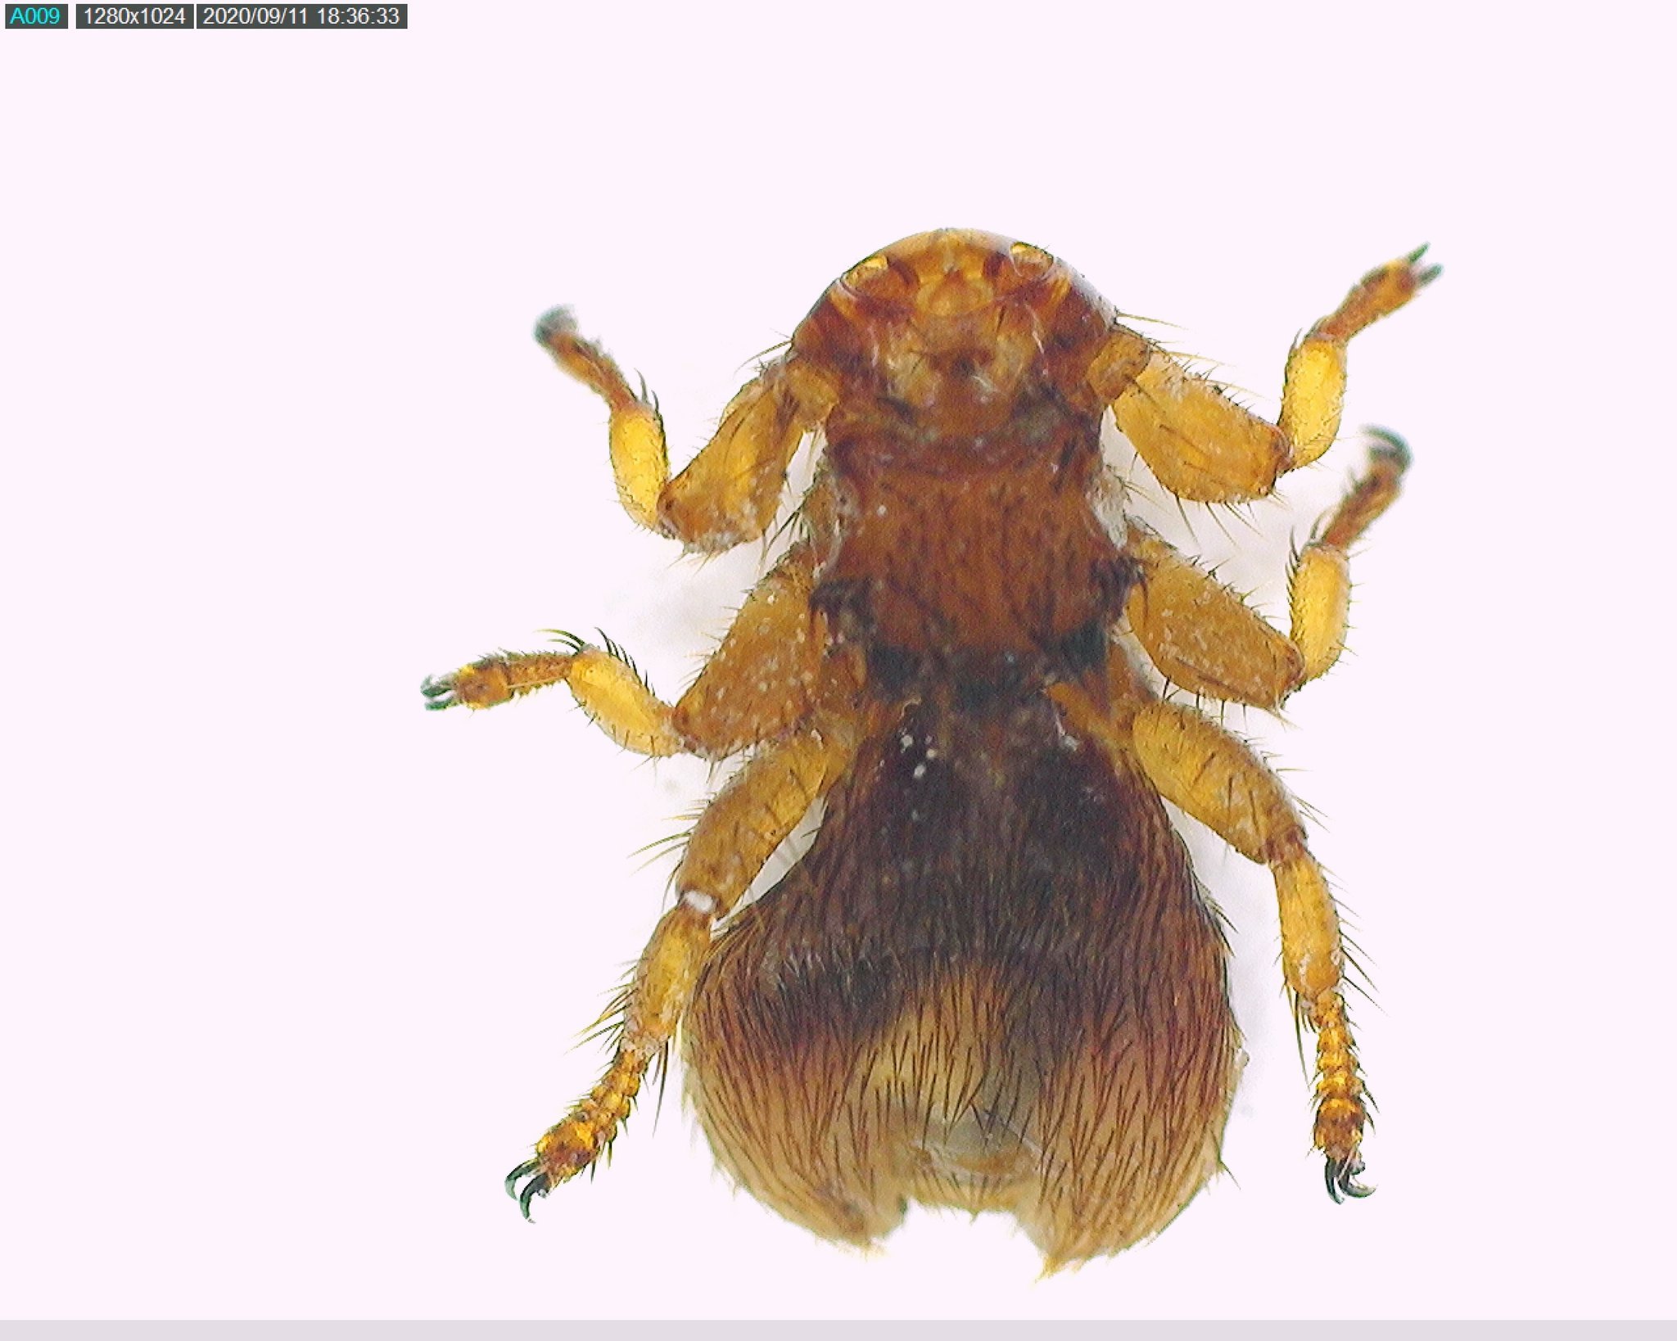Click the 1280x1024 resolution label
1677x1341 pixels.
click(134, 16)
